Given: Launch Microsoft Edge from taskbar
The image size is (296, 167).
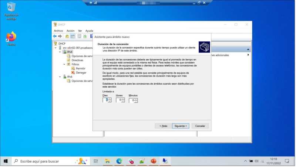Looking at the screenshot, I should point(119,161).
